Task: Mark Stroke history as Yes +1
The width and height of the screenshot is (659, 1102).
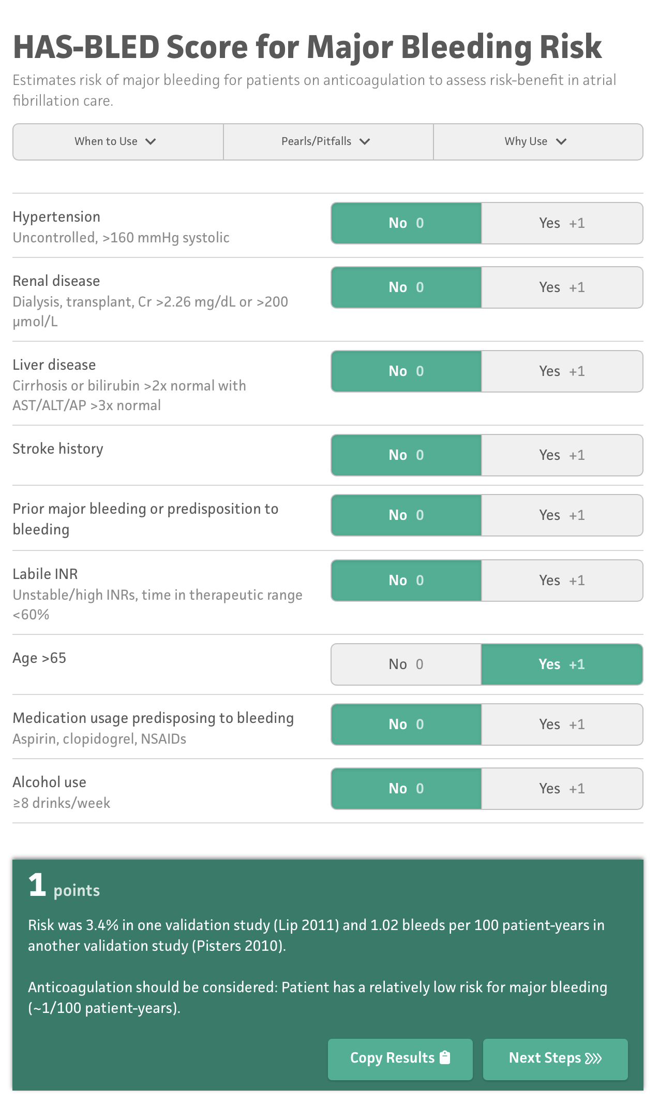Action: coord(562,455)
